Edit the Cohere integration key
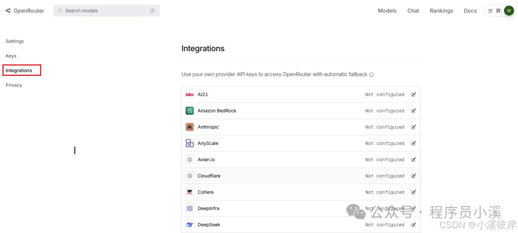Image resolution: width=518 pixels, height=233 pixels. (x=413, y=192)
